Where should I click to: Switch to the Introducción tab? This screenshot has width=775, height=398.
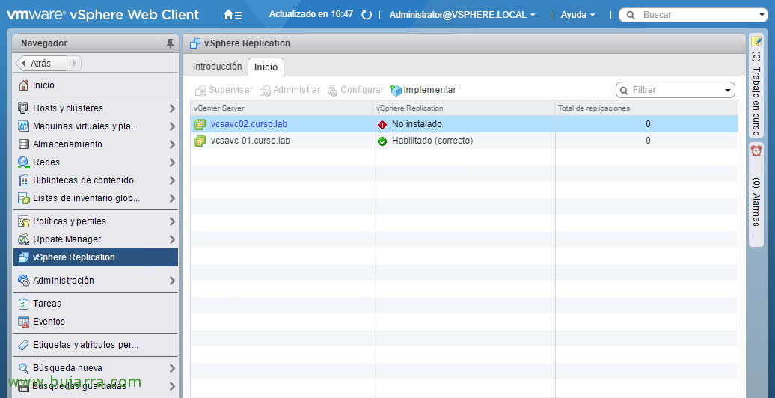217,67
